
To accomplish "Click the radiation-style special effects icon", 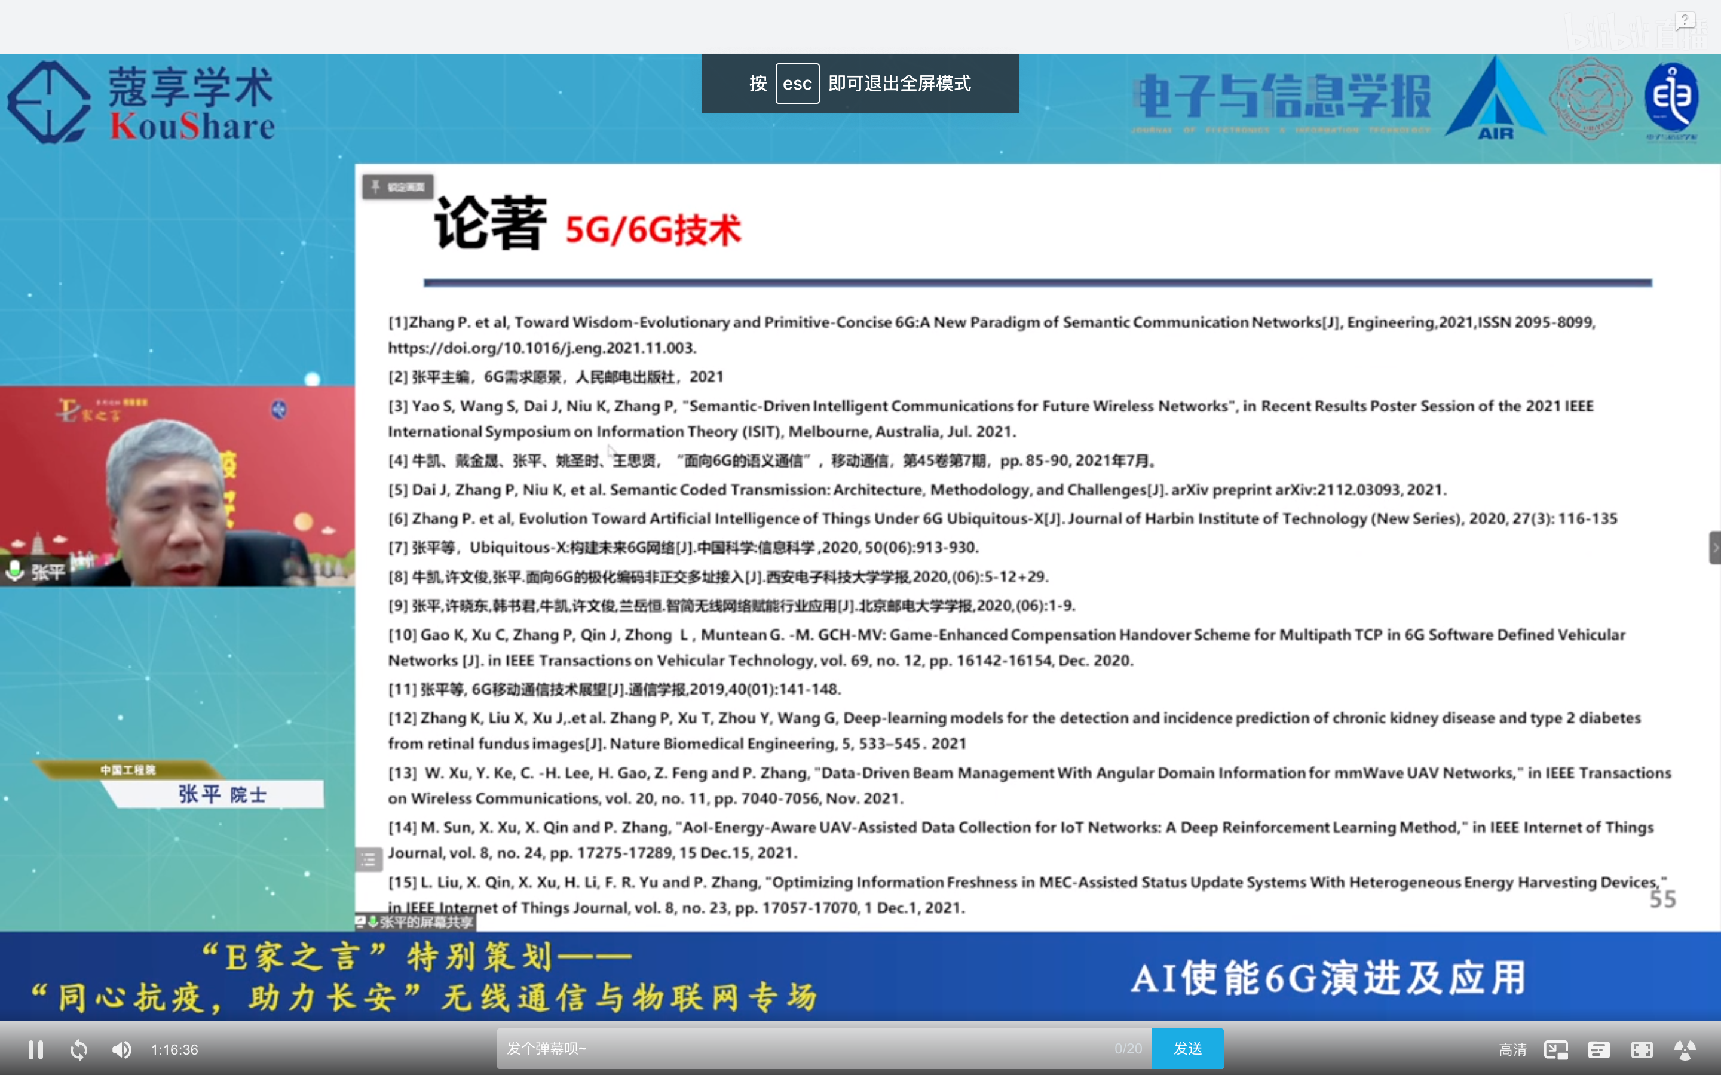I will click(x=1685, y=1049).
